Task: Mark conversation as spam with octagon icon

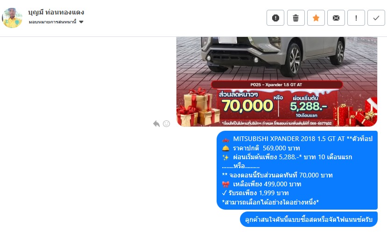Action: pyautogui.click(x=275, y=18)
